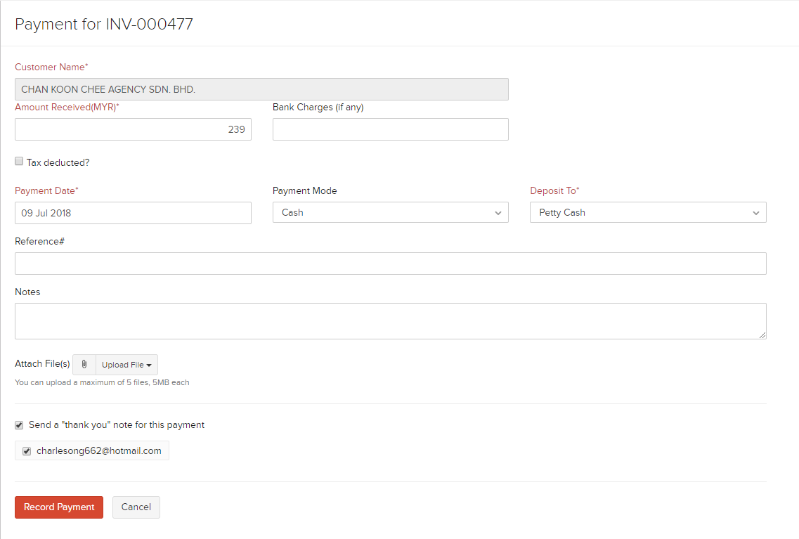
Task: Click the disabled Customer Name field
Action: [261, 89]
